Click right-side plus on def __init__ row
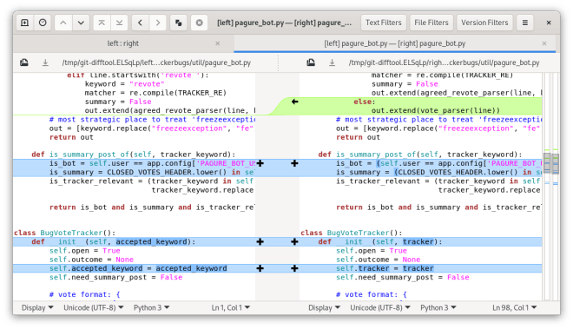 [295, 241]
